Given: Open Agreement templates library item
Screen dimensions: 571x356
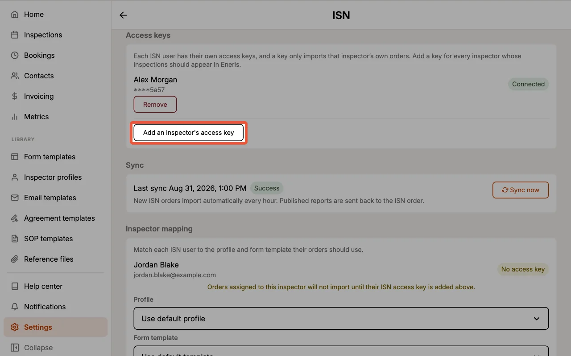Looking at the screenshot, I should coord(56,218).
